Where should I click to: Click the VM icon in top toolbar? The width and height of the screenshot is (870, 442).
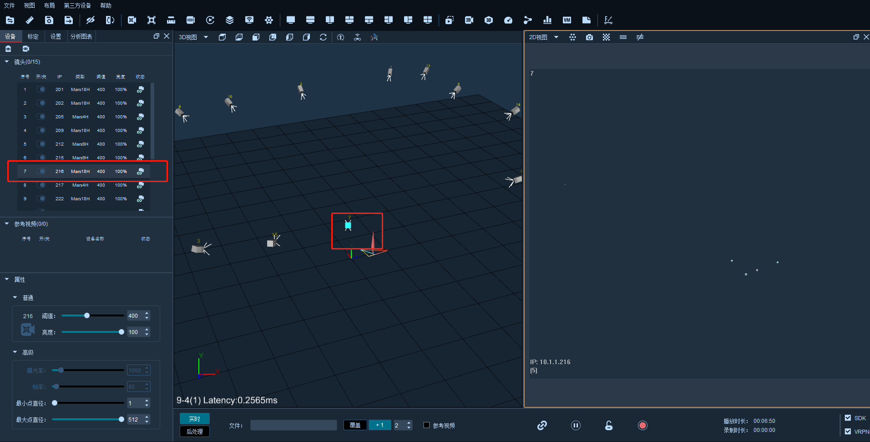(x=567, y=20)
